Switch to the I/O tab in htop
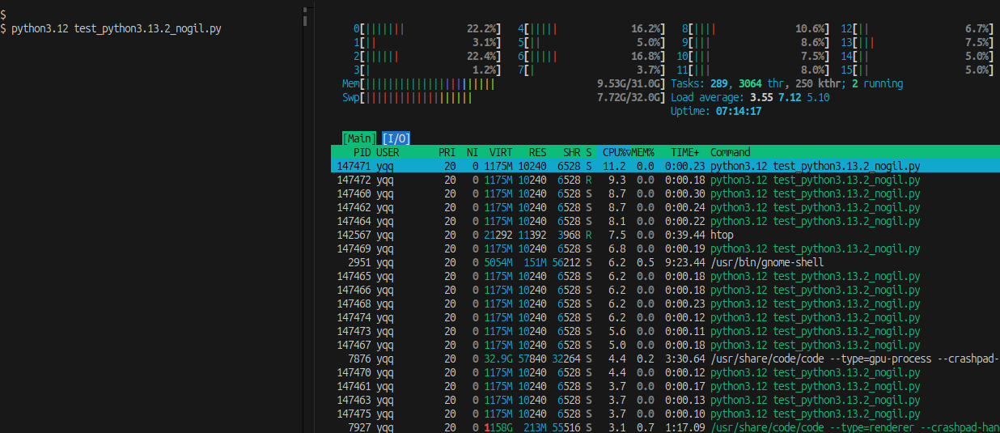Screen dimensions: 1000x433 pos(396,138)
